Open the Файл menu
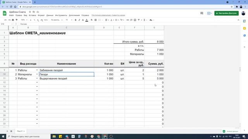The image size is (248, 139). click(x=11, y=15)
